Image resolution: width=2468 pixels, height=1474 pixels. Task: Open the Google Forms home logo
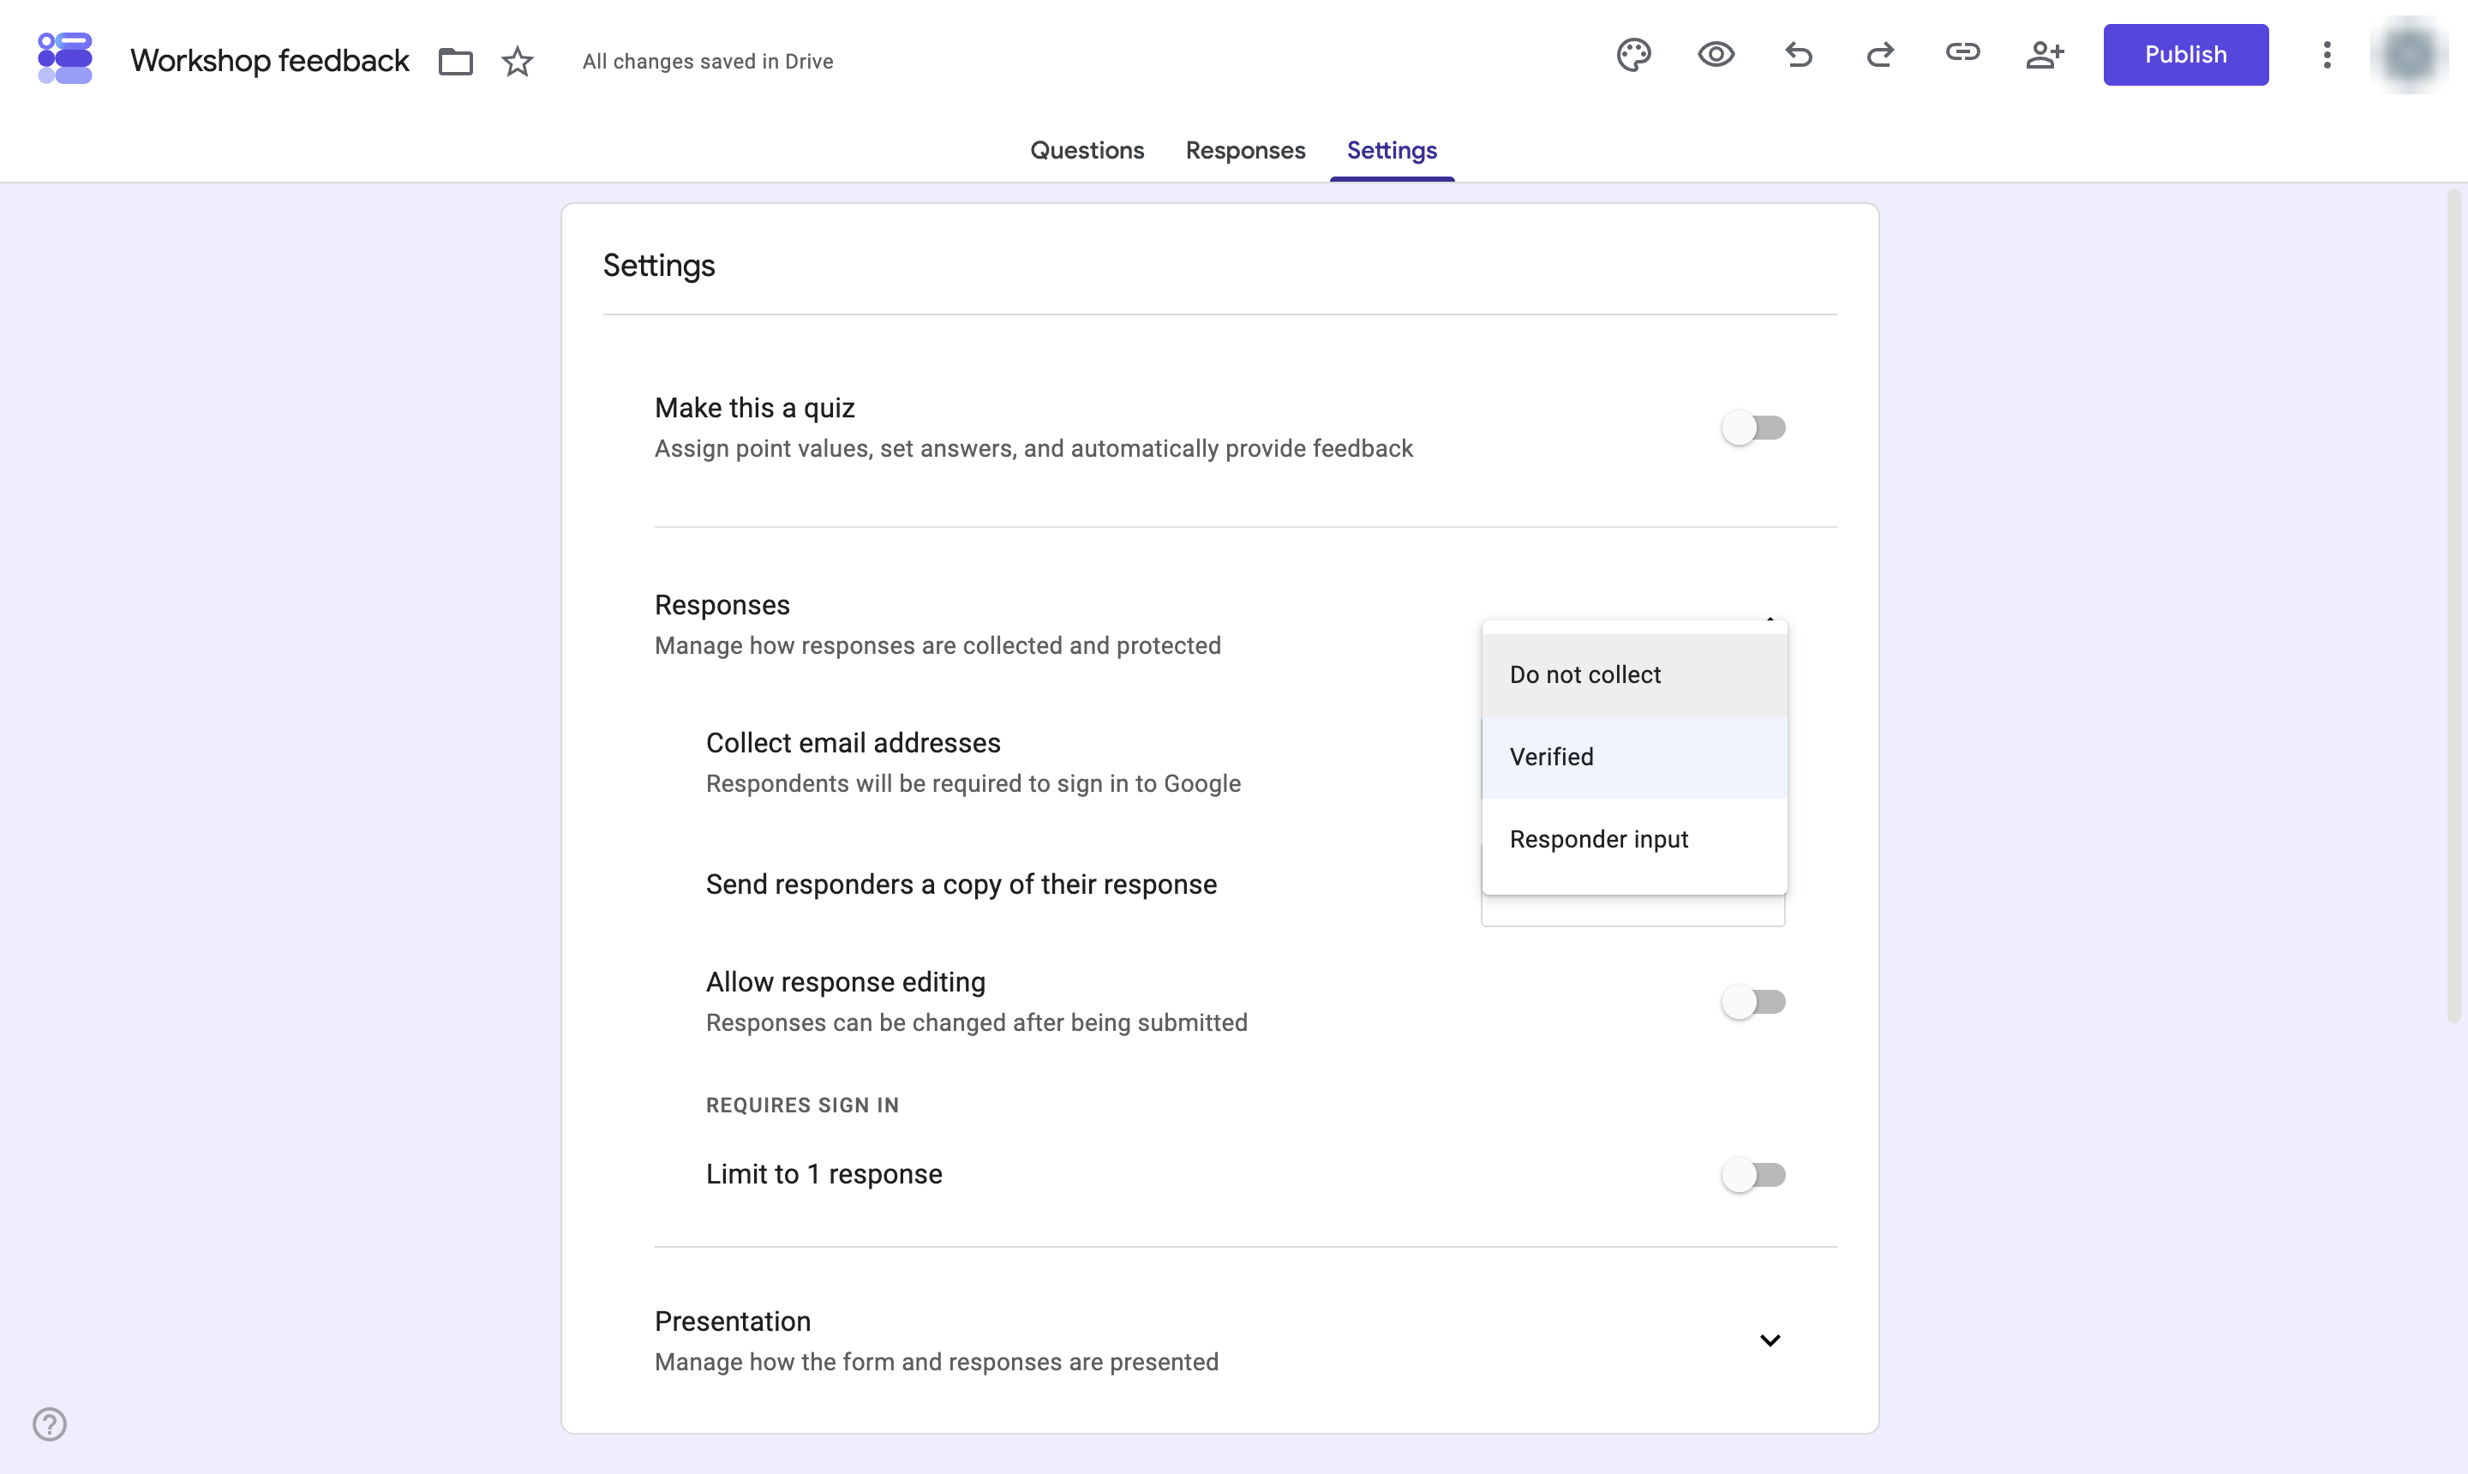(x=64, y=58)
